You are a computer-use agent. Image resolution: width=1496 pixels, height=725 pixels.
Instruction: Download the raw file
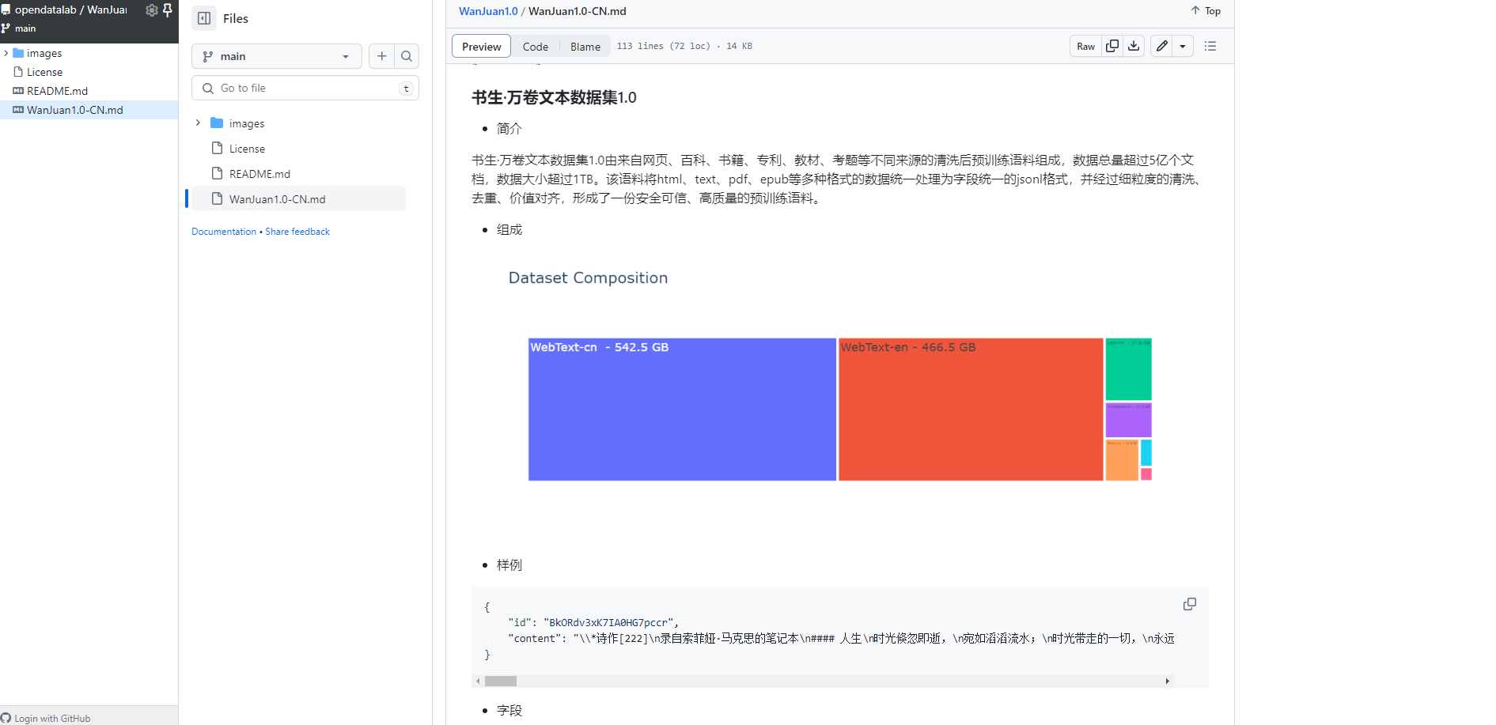click(1134, 46)
